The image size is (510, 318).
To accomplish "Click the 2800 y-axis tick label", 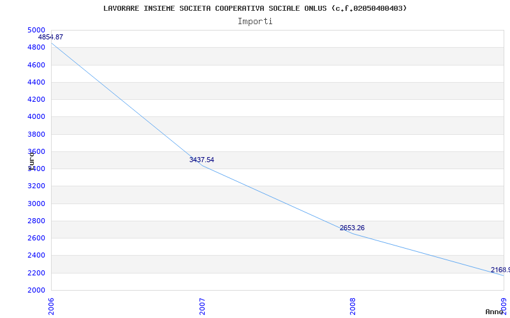I will [36, 221].
